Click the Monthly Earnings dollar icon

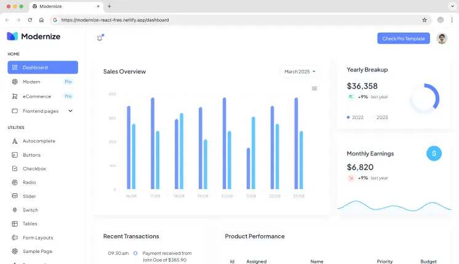pos(434,153)
